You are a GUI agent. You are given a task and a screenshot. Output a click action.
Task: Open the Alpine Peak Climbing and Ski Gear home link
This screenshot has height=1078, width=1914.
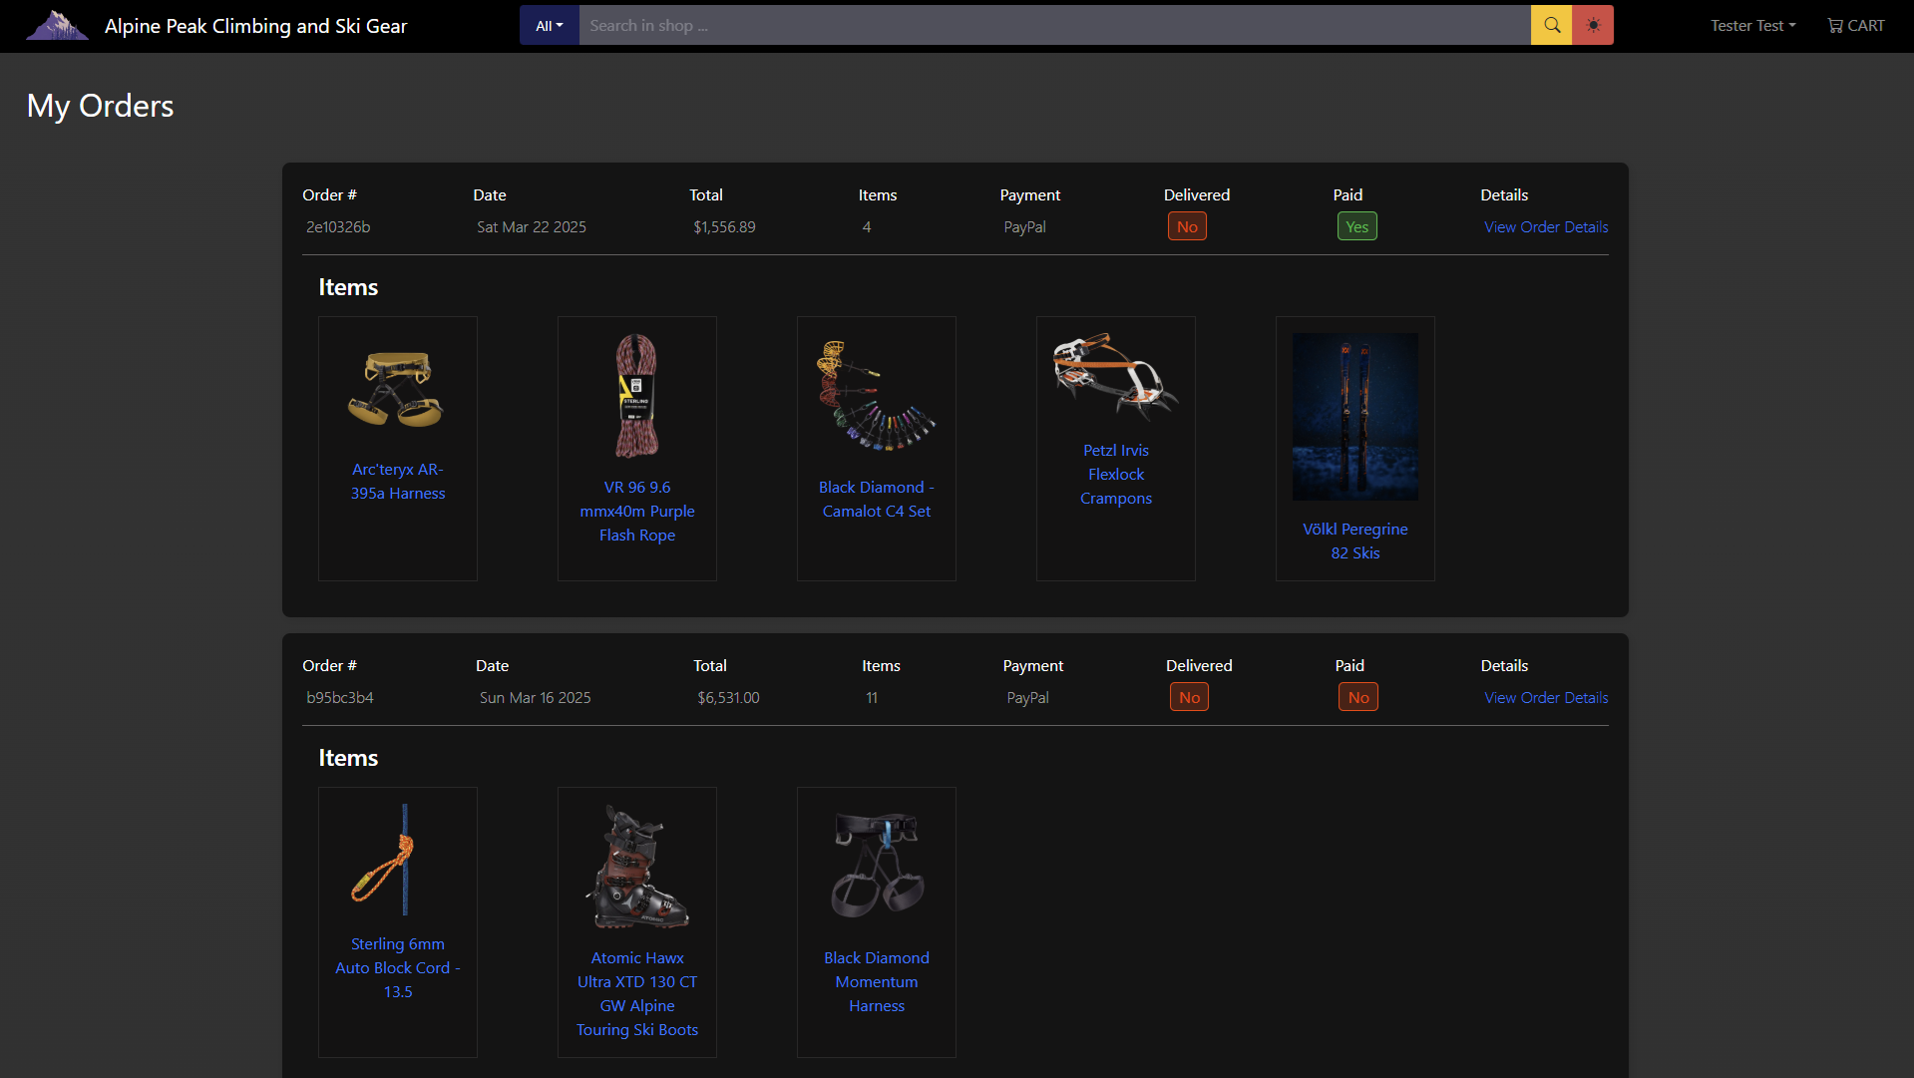pos(255,26)
